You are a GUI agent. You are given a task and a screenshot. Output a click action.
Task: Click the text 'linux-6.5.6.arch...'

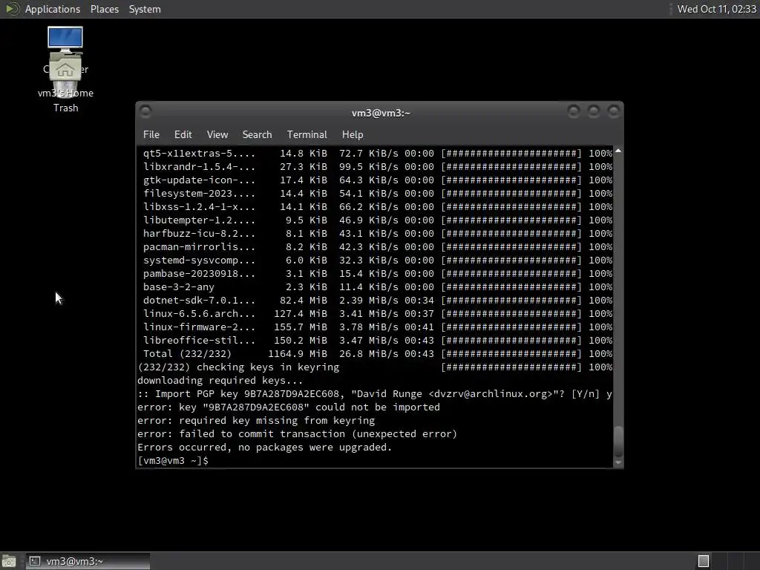coord(199,314)
